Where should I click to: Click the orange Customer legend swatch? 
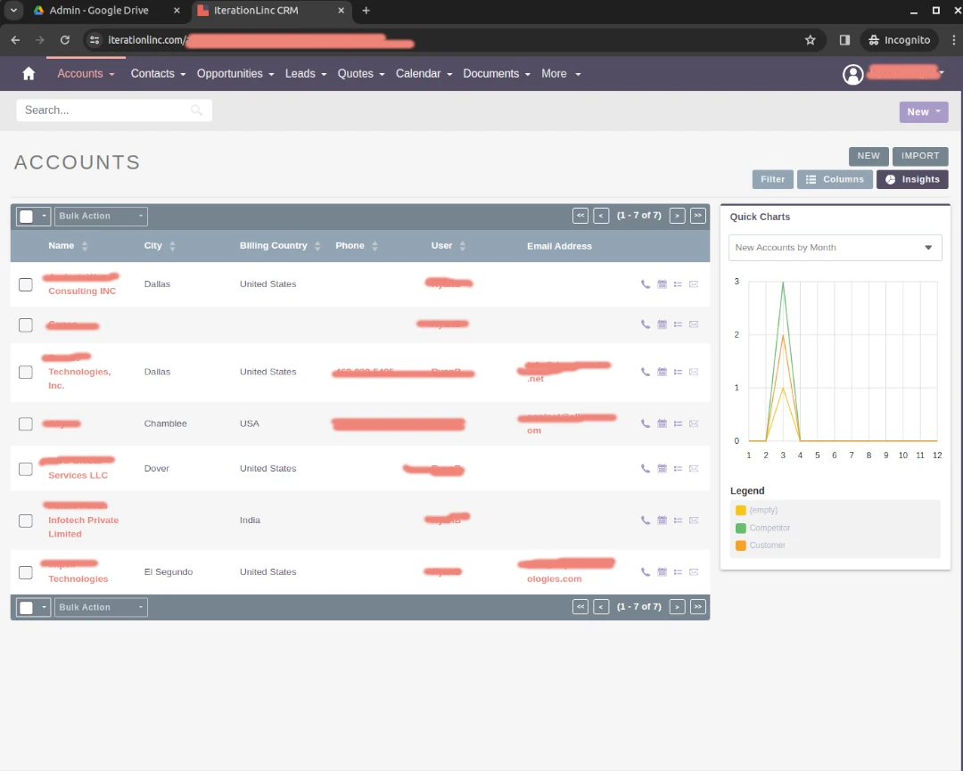pos(740,545)
